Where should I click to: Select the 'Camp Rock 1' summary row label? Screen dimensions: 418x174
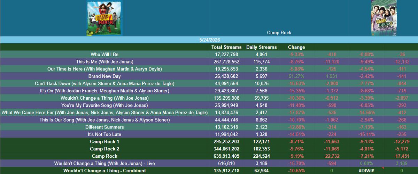[104, 142]
